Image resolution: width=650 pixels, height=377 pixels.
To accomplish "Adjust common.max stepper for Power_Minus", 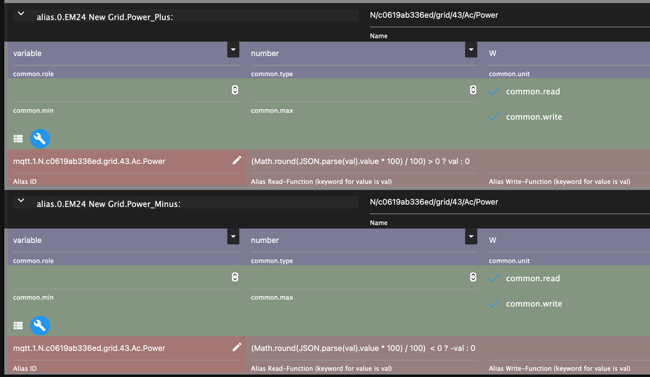I will (x=472, y=277).
